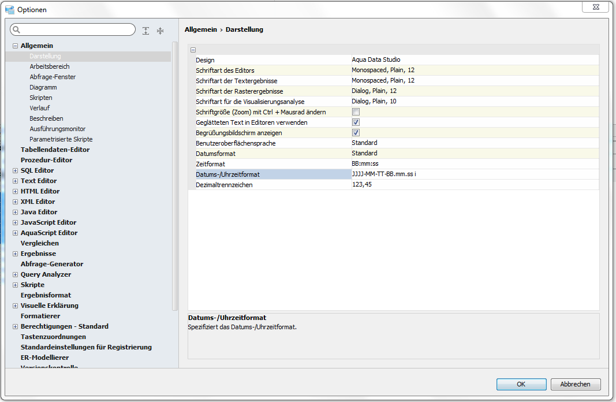Expand the Query Analyzer node
616x402 pixels.
pos(16,274)
